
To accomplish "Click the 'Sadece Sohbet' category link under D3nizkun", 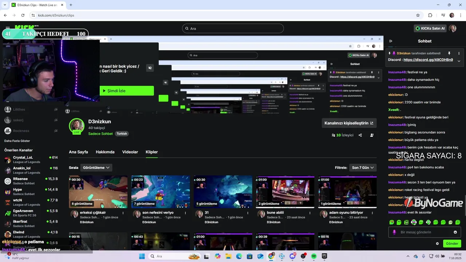I will click(100, 134).
